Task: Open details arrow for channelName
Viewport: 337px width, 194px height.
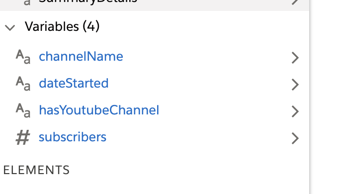Action: tap(295, 58)
